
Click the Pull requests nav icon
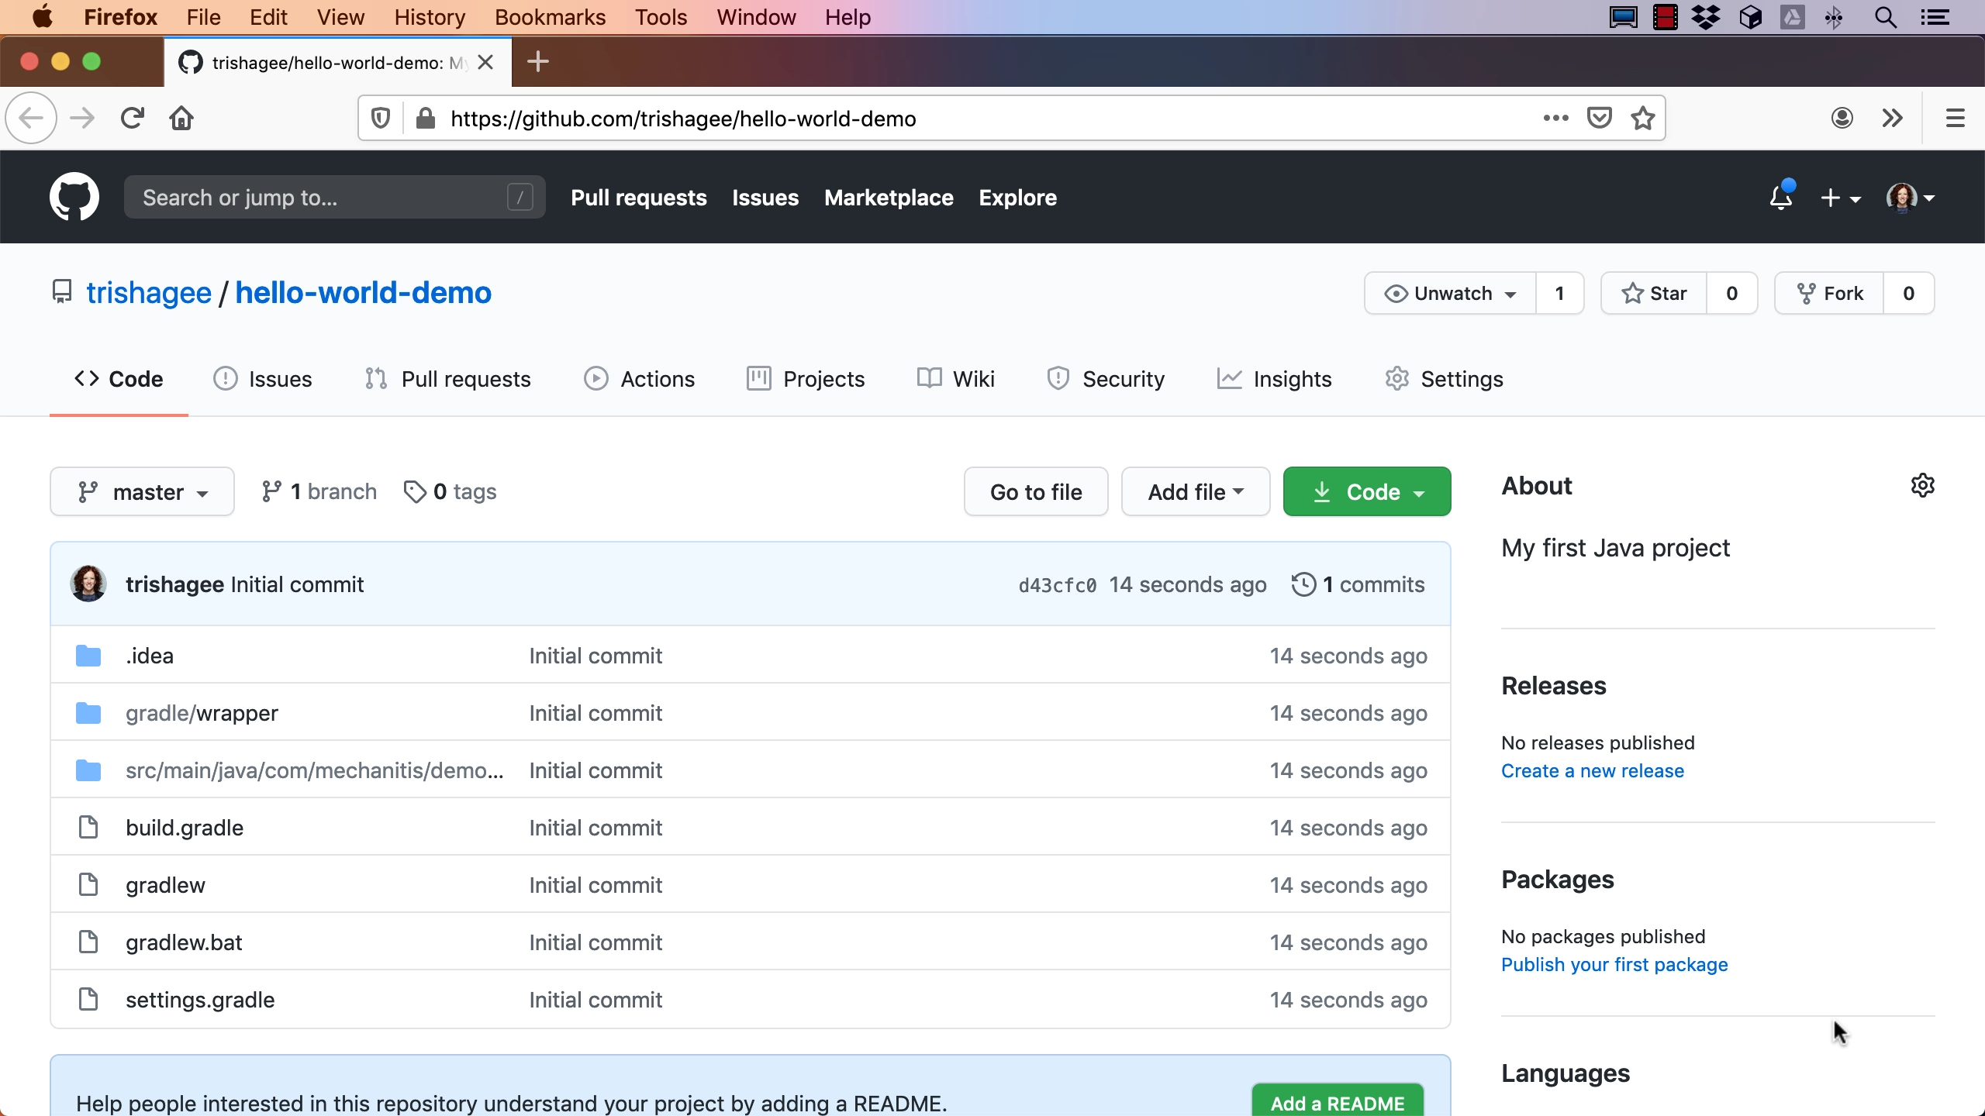(x=376, y=379)
